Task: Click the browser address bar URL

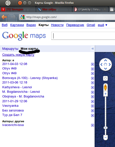Action: coord(42,17)
